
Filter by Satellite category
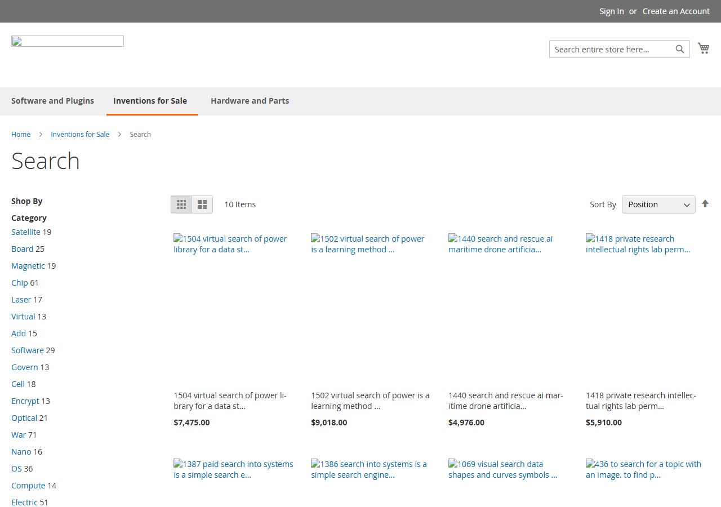tap(26, 232)
